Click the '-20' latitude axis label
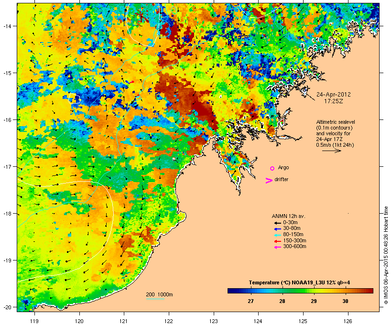 click(7, 307)
